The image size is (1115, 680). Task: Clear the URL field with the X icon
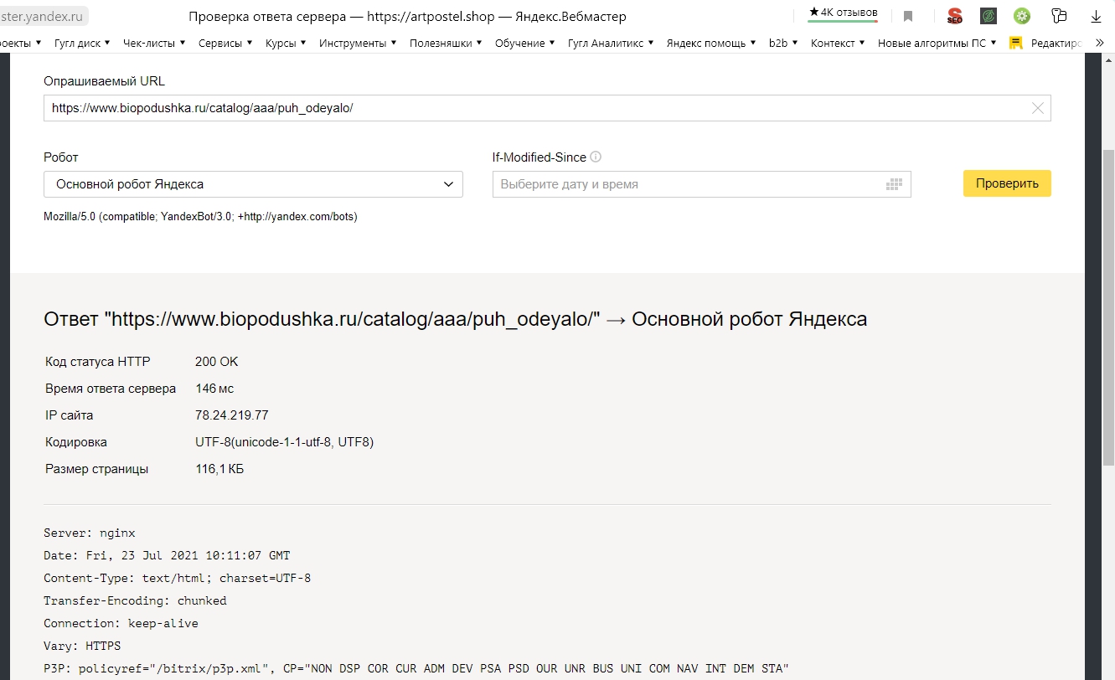pos(1037,108)
